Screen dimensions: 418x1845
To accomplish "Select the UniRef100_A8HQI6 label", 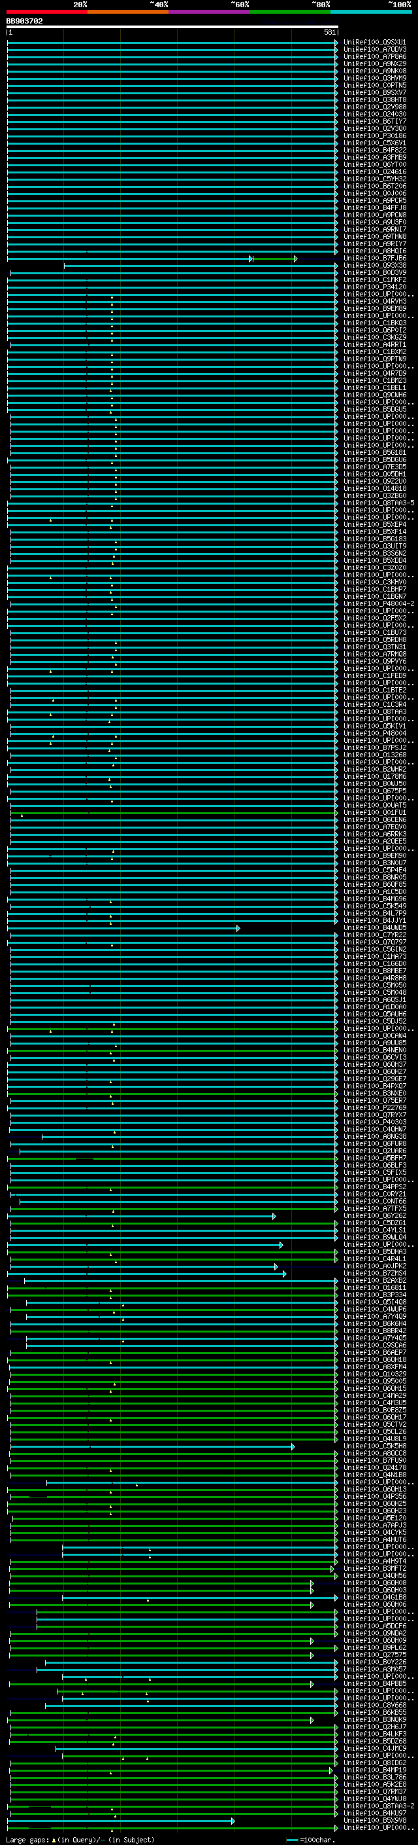I will click(x=375, y=251).
